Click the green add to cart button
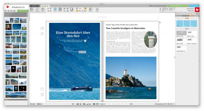 pyautogui.click(x=178, y=6)
